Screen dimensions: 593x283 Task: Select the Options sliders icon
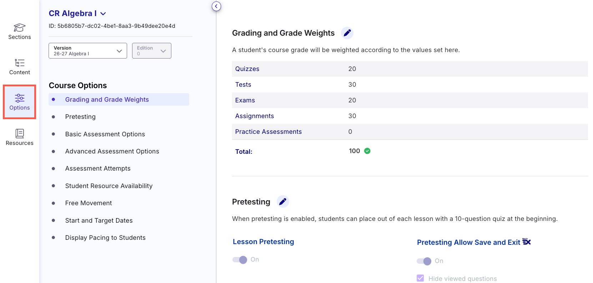pos(20,98)
